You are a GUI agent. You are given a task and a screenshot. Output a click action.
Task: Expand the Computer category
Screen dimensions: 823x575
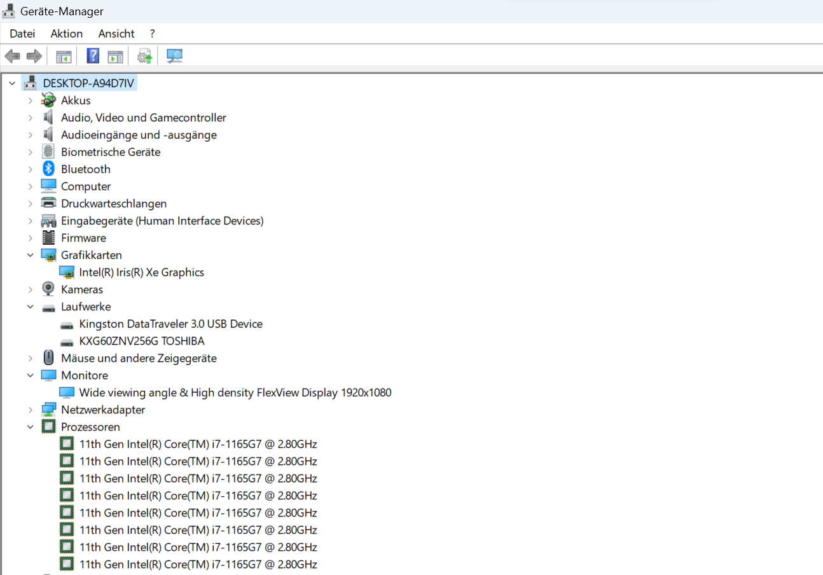point(30,186)
